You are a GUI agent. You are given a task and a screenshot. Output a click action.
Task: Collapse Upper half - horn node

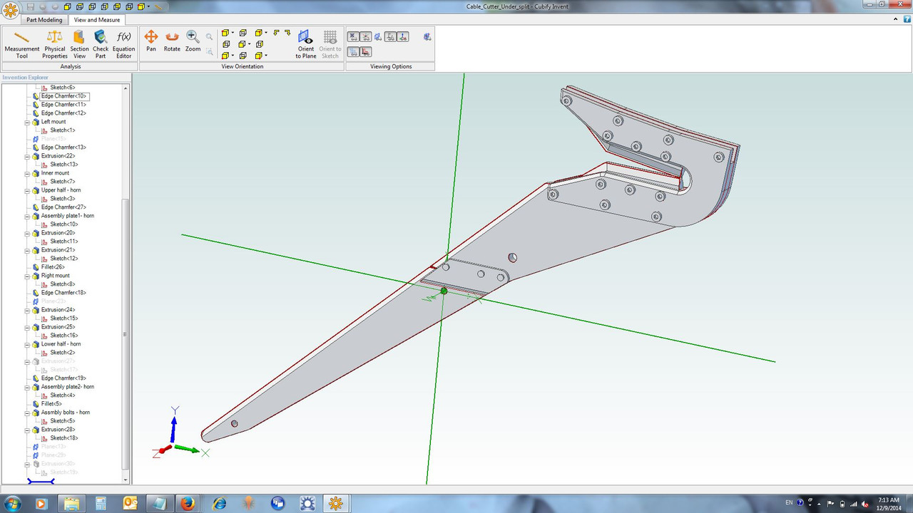27,190
